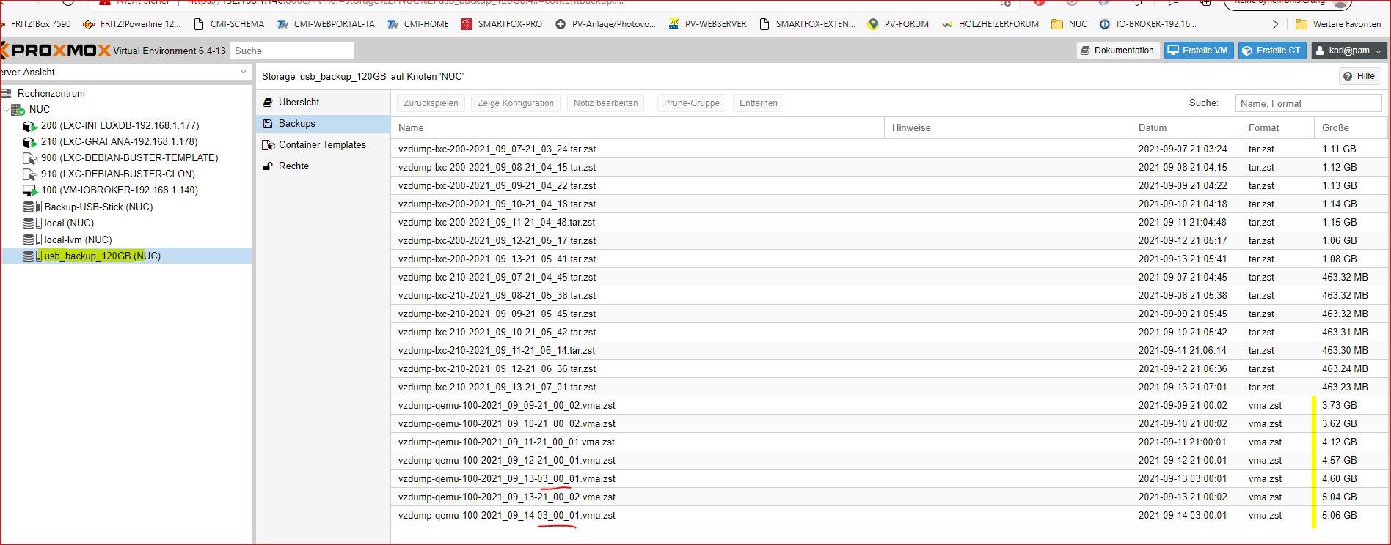This screenshot has width=1391, height=545.
Task: Select Backup-USB-Stick storage icon
Action: (x=32, y=207)
